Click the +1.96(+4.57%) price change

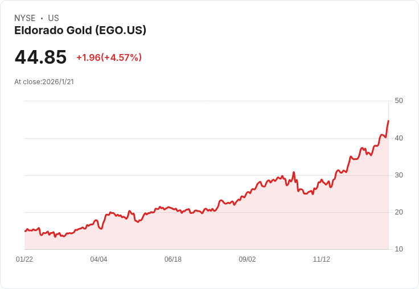click(x=109, y=57)
